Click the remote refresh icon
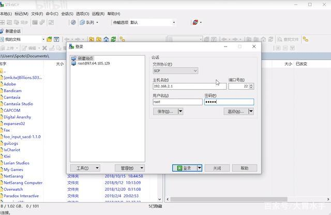This screenshot has height=215, width=331. pyautogui.click(x=270, y=39)
